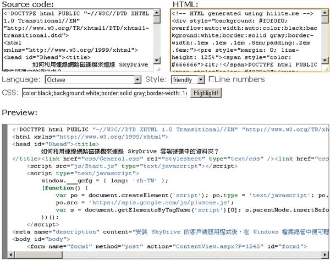Click 'http://www.w3.org/1999/xhtml' string in Preview
Screen dimensions: 330x260
click(111, 137)
